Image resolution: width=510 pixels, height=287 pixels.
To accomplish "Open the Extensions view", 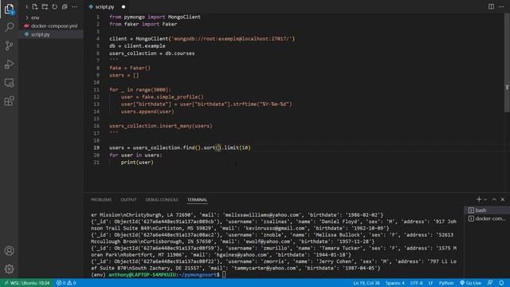I will [x=9, y=101].
